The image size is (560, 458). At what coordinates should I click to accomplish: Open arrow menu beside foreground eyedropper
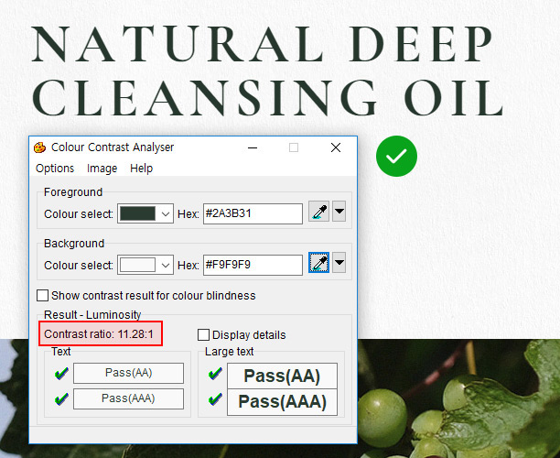(339, 213)
